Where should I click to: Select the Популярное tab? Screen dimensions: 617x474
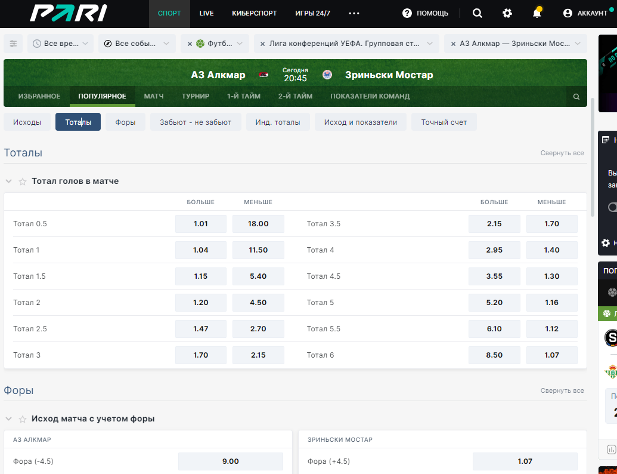point(103,96)
